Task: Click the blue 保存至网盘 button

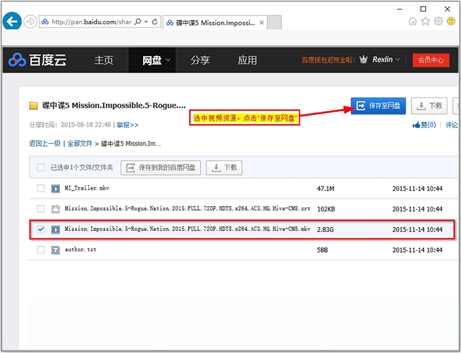Action: tap(378, 106)
